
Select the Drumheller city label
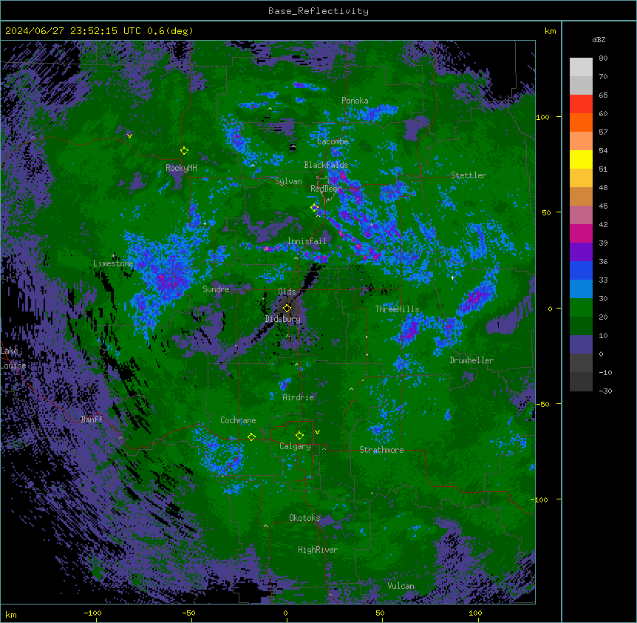471,360
